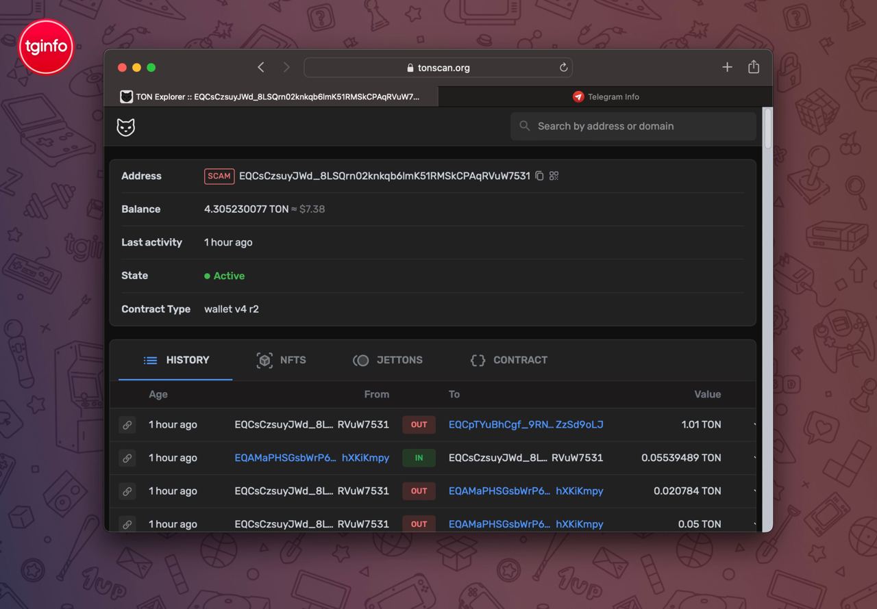Open sender address EQAMaPHSGsbWrP6…hXKiKmpy in IN row
This screenshot has width=877, height=609.
312,458
